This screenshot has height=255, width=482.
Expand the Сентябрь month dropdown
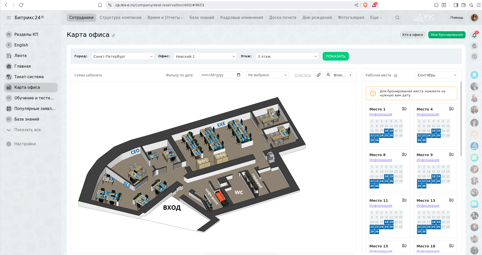point(436,75)
